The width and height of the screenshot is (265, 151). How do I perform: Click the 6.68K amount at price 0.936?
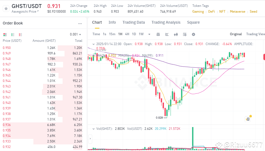pos(51,125)
